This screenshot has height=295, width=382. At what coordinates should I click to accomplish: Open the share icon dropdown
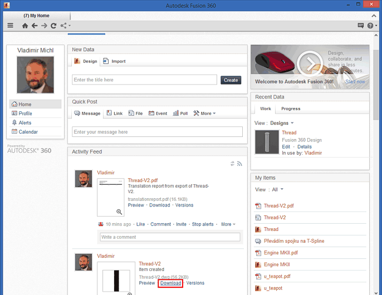click(x=65, y=26)
